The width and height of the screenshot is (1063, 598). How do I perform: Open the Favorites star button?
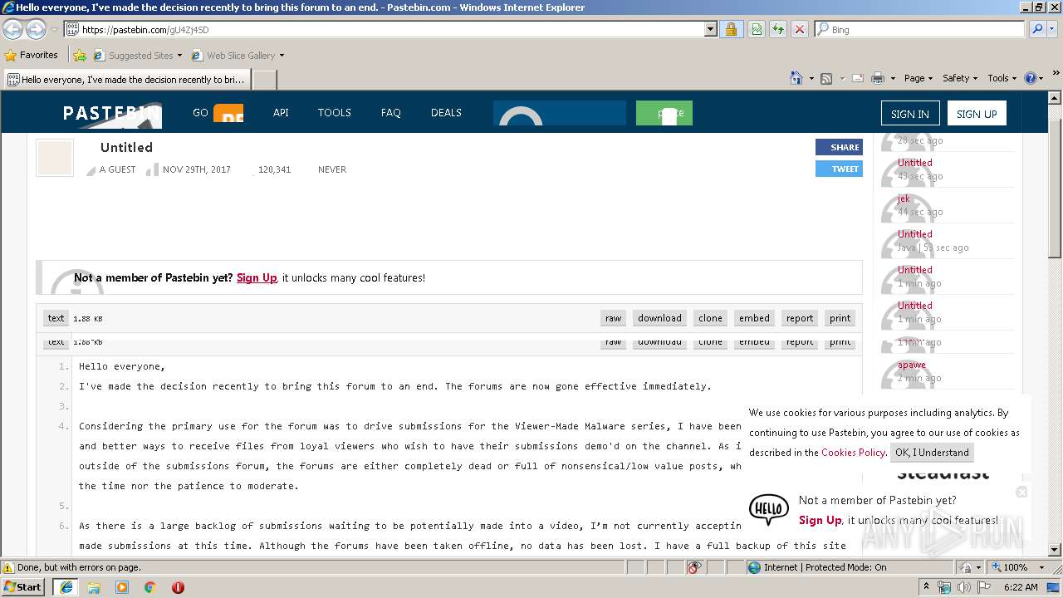[31, 55]
